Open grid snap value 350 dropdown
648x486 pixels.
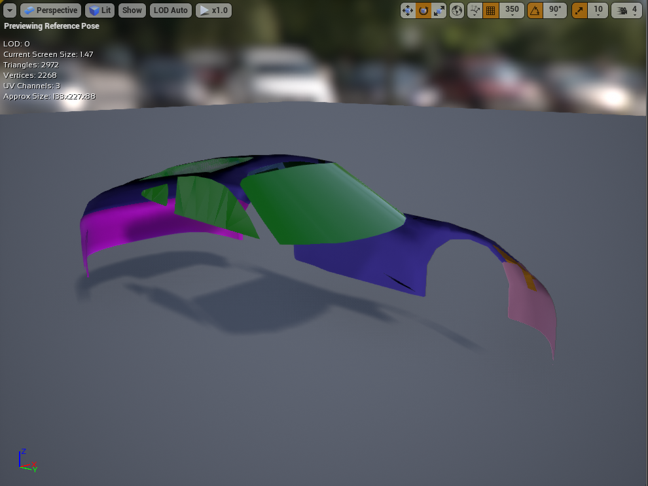(x=512, y=10)
